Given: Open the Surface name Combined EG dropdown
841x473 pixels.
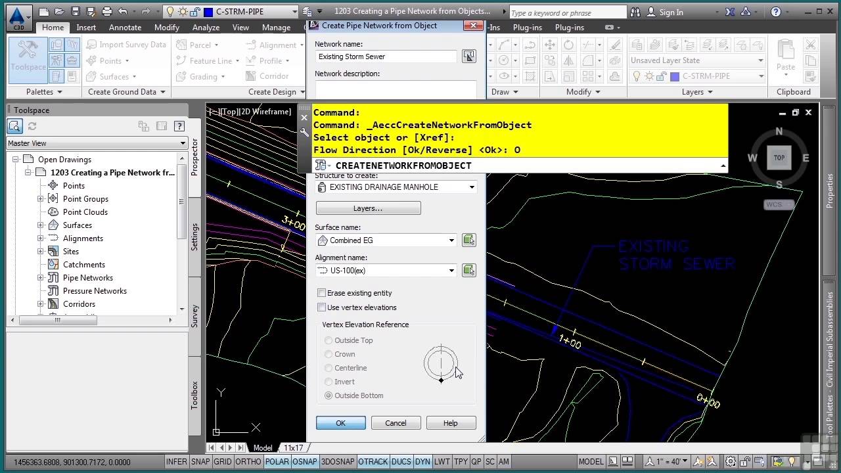Looking at the screenshot, I should (x=451, y=240).
